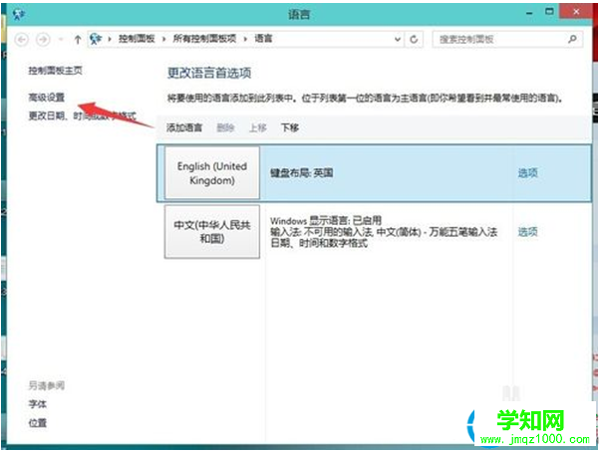Image resolution: width=601 pixels, height=451 pixels.
Task: Click the 更改语言首选项 heading
Action: click(x=209, y=73)
